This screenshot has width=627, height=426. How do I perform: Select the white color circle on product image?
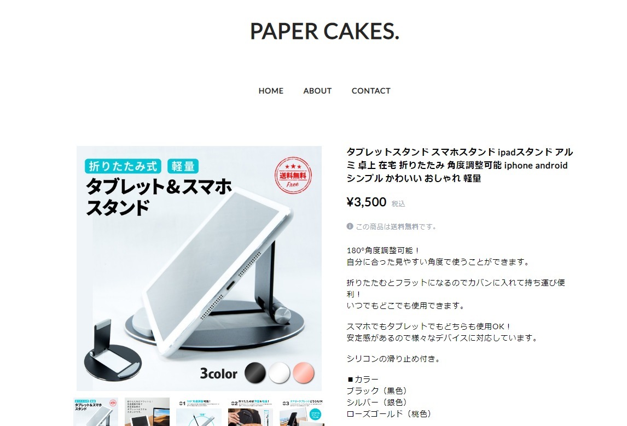279,372
